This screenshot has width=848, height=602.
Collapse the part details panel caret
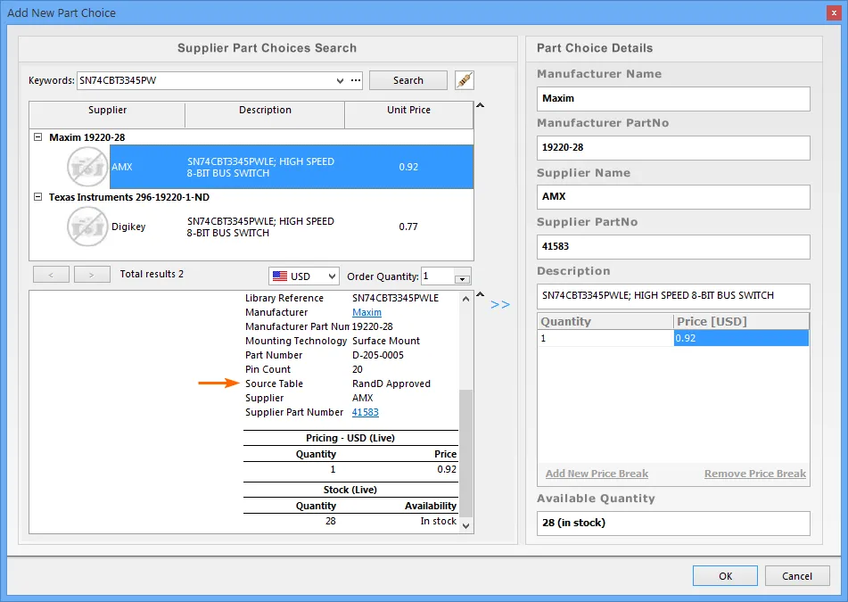481,294
